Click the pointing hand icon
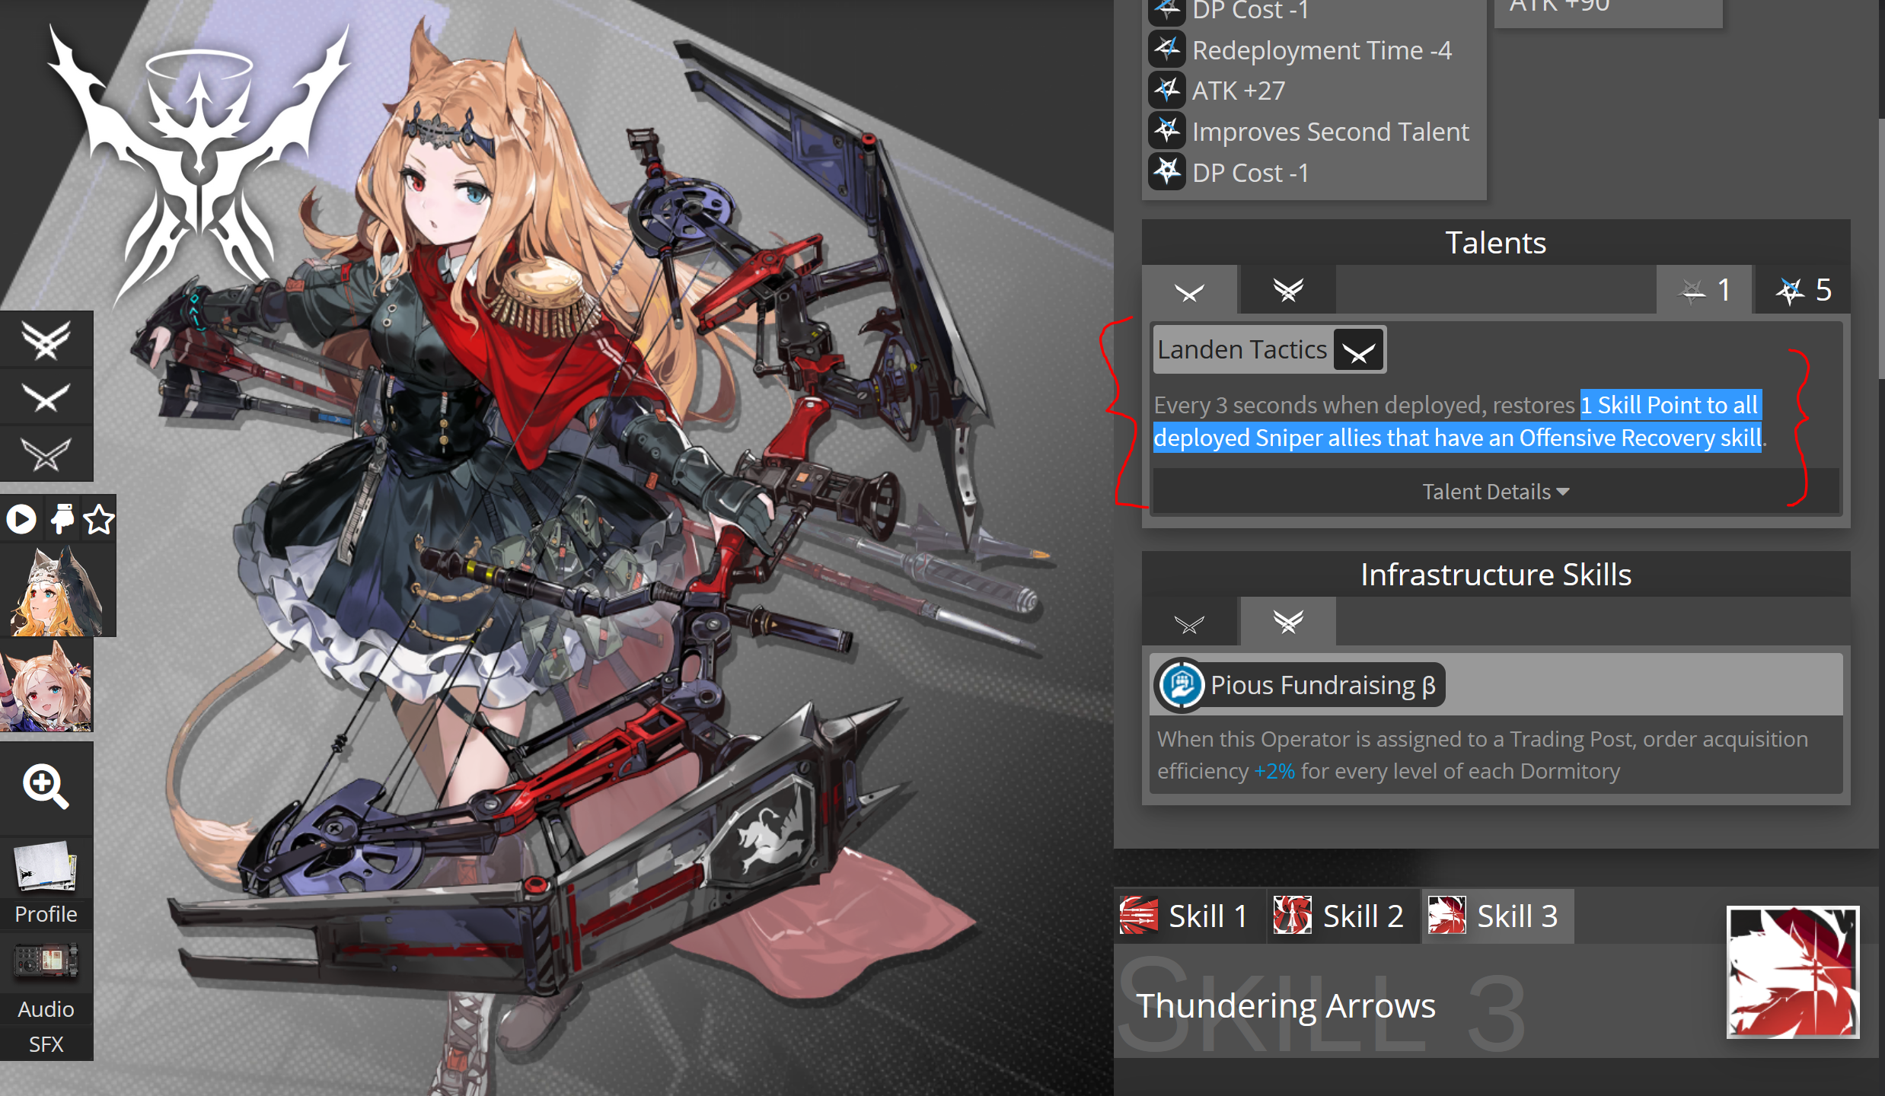This screenshot has height=1096, width=1885. coord(61,520)
